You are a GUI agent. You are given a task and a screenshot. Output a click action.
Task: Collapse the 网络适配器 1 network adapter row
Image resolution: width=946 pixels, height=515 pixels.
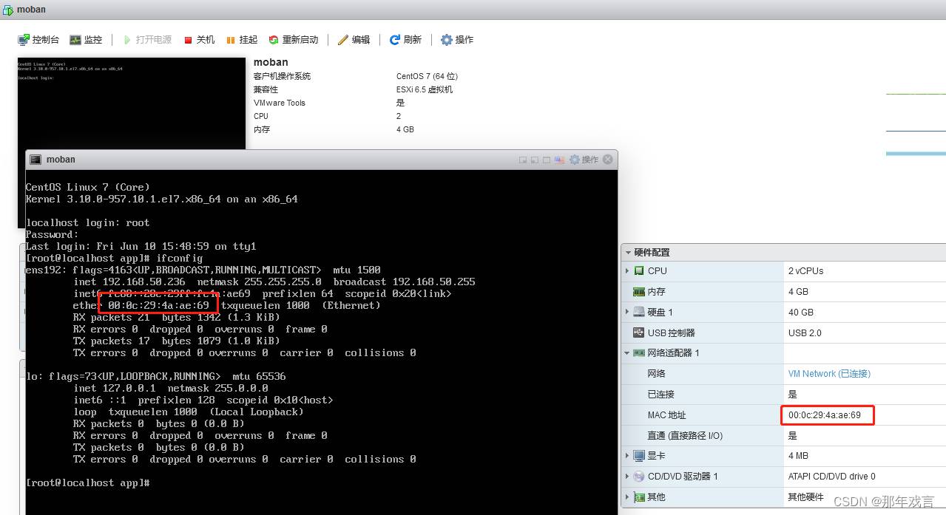pyautogui.click(x=627, y=353)
